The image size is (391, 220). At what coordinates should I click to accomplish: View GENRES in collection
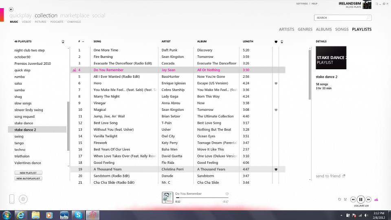tap(305, 29)
